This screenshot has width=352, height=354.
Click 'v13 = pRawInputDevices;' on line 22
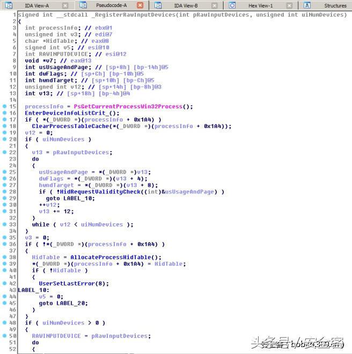pos(72,153)
